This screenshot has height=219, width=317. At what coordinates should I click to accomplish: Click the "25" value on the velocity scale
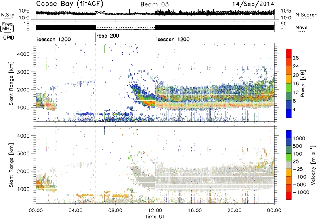click(x=296, y=162)
